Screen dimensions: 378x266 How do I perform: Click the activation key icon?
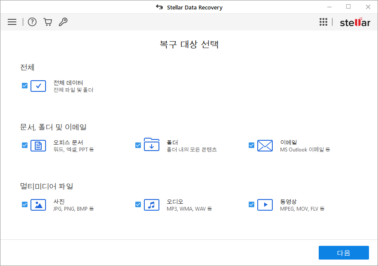pyautogui.click(x=63, y=22)
